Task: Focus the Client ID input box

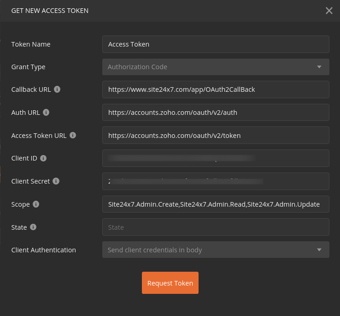Action: click(x=215, y=158)
